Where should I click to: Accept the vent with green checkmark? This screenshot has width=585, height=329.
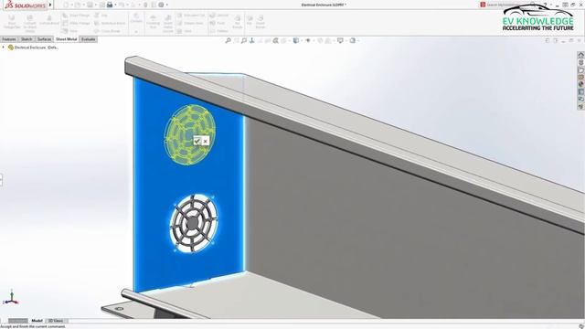pos(197,141)
